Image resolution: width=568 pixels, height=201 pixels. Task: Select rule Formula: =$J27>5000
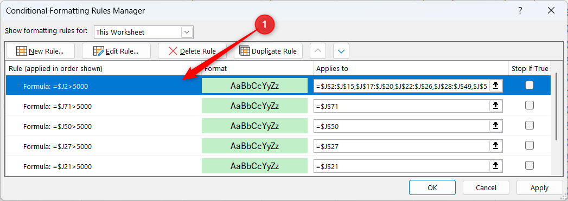pyautogui.click(x=58, y=147)
